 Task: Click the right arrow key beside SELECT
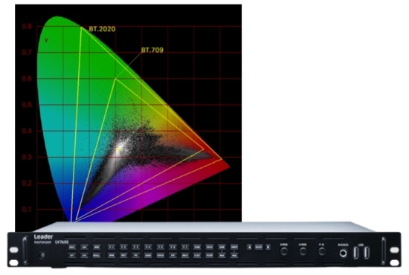[268, 247]
